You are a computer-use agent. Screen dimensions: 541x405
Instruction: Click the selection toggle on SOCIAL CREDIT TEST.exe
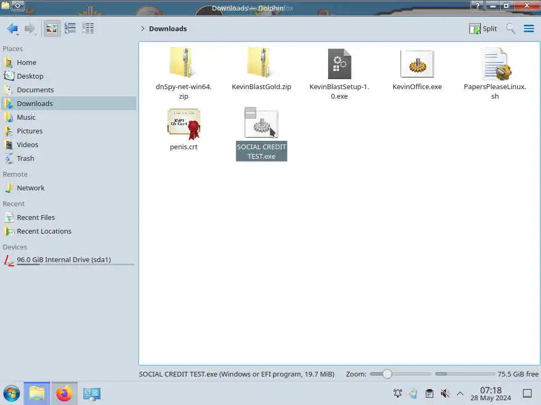[250, 113]
